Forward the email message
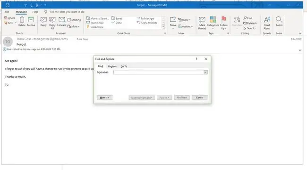Screen dimensions: 307x170 click(62, 22)
